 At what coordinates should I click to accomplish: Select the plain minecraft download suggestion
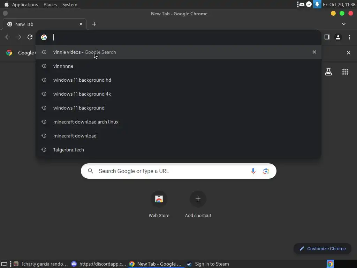click(178, 136)
